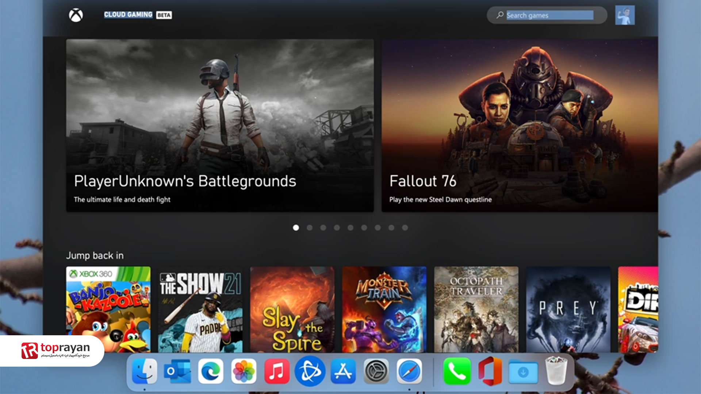Open the user profile avatar icon
Image resolution: width=701 pixels, height=394 pixels.
[x=624, y=15]
